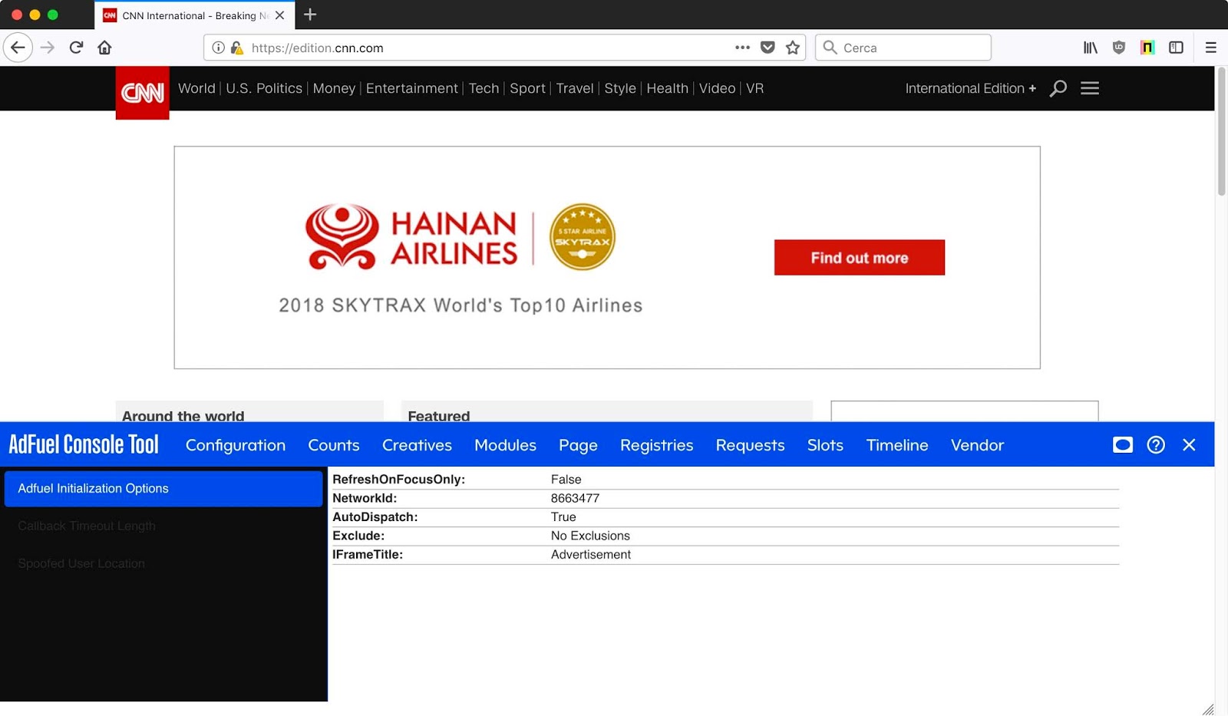Open the Timeline tab
The width and height of the screenshot is (1228, 716).
click(897, 445)
